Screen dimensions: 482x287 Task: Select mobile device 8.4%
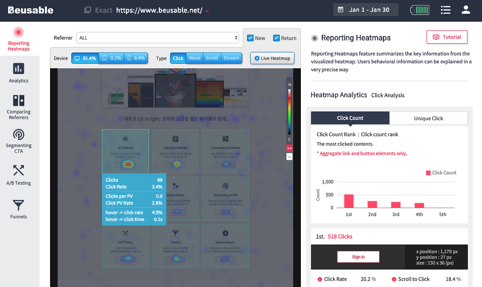click(x=136, y=58)
